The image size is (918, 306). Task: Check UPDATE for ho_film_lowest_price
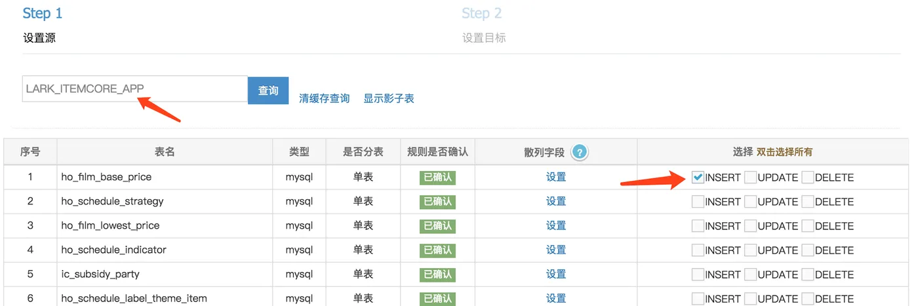(750, 226)
